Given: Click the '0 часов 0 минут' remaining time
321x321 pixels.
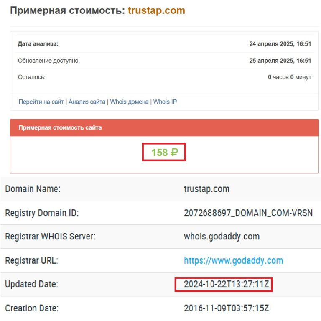Looking at the screenshot, I should click(x=289, y=77).
